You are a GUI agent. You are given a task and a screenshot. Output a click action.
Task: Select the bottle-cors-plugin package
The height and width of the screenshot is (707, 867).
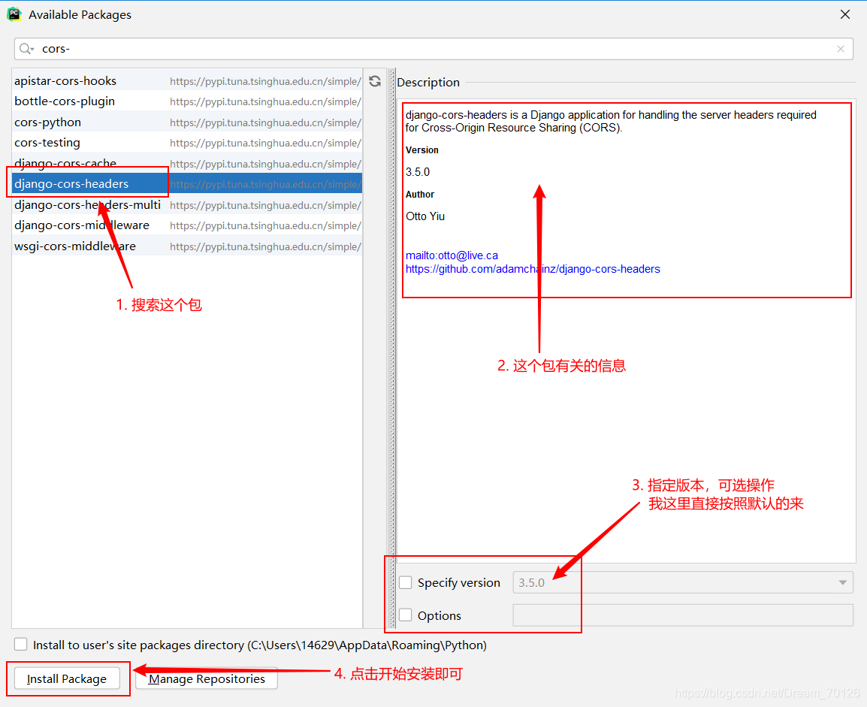pos(187,101)
